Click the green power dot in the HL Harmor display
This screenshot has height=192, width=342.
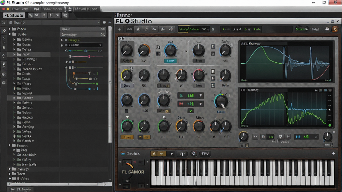tap(330, 125)
